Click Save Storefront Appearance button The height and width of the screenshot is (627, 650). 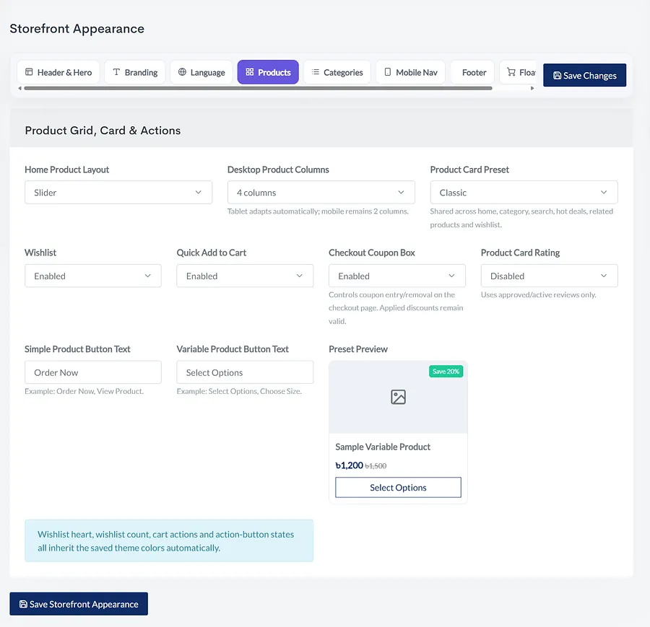[79, 604]
